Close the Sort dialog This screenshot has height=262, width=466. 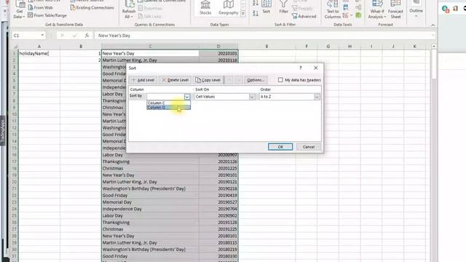(x=315, y=68)
